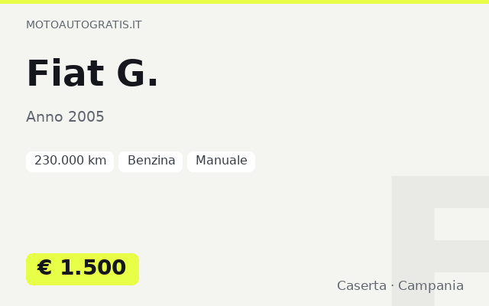489x306 pixels.
Task: Click the yellow accent bar at top
Action: tap(244, 2)
